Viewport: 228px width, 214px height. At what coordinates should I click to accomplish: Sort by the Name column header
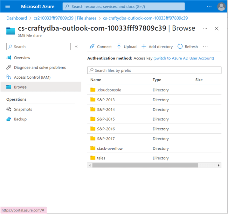tap(96, 80)
